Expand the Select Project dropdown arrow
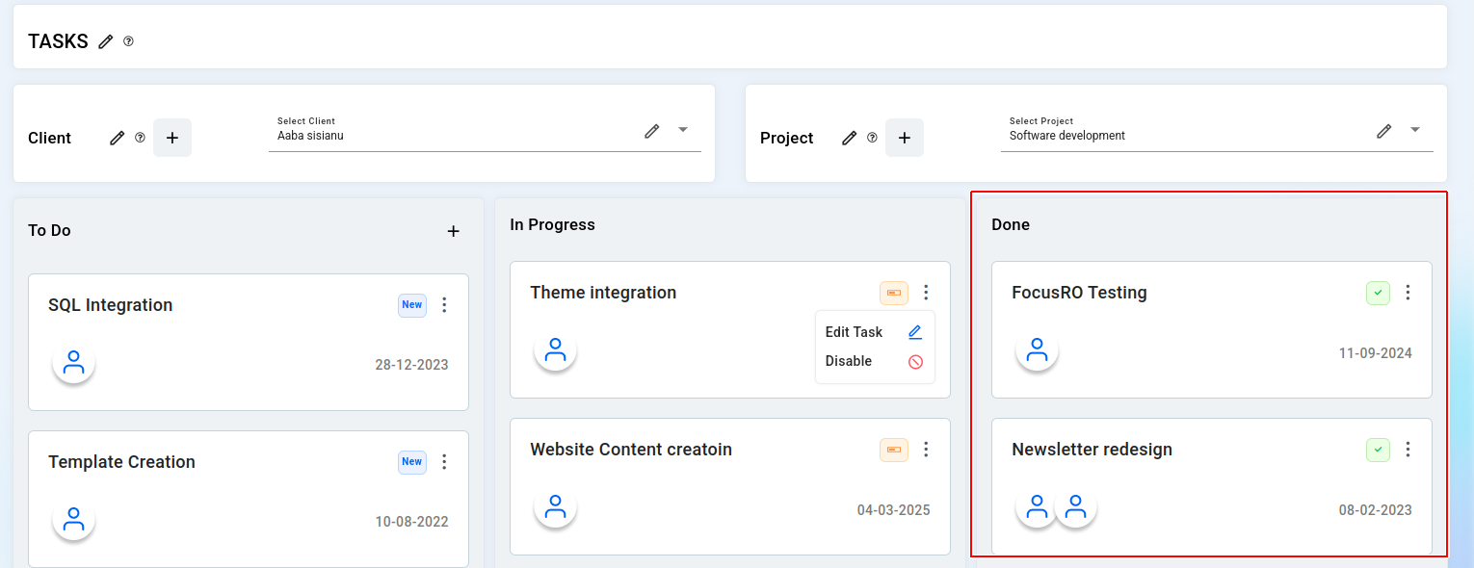The width and height of the screenshot is (1474, 568). click(x=1415, y=129)
